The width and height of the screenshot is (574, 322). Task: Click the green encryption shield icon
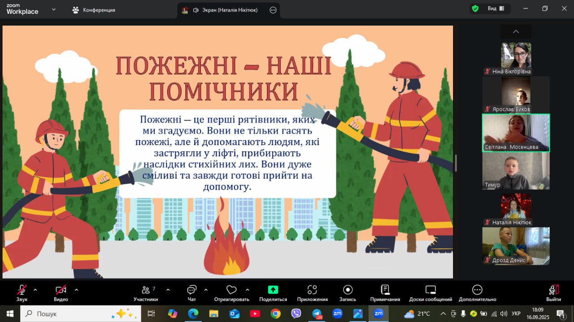click(475, 9)
